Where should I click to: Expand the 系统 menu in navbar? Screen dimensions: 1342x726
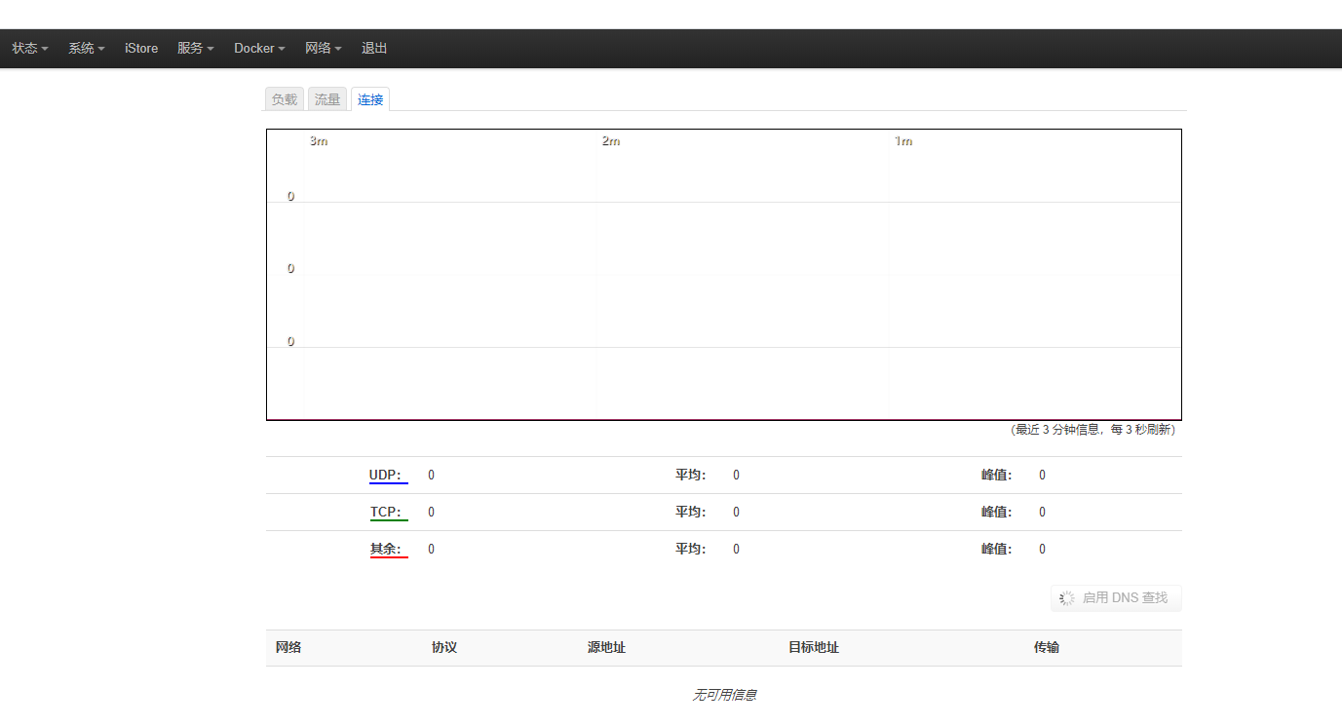click(x=86, y=49)
